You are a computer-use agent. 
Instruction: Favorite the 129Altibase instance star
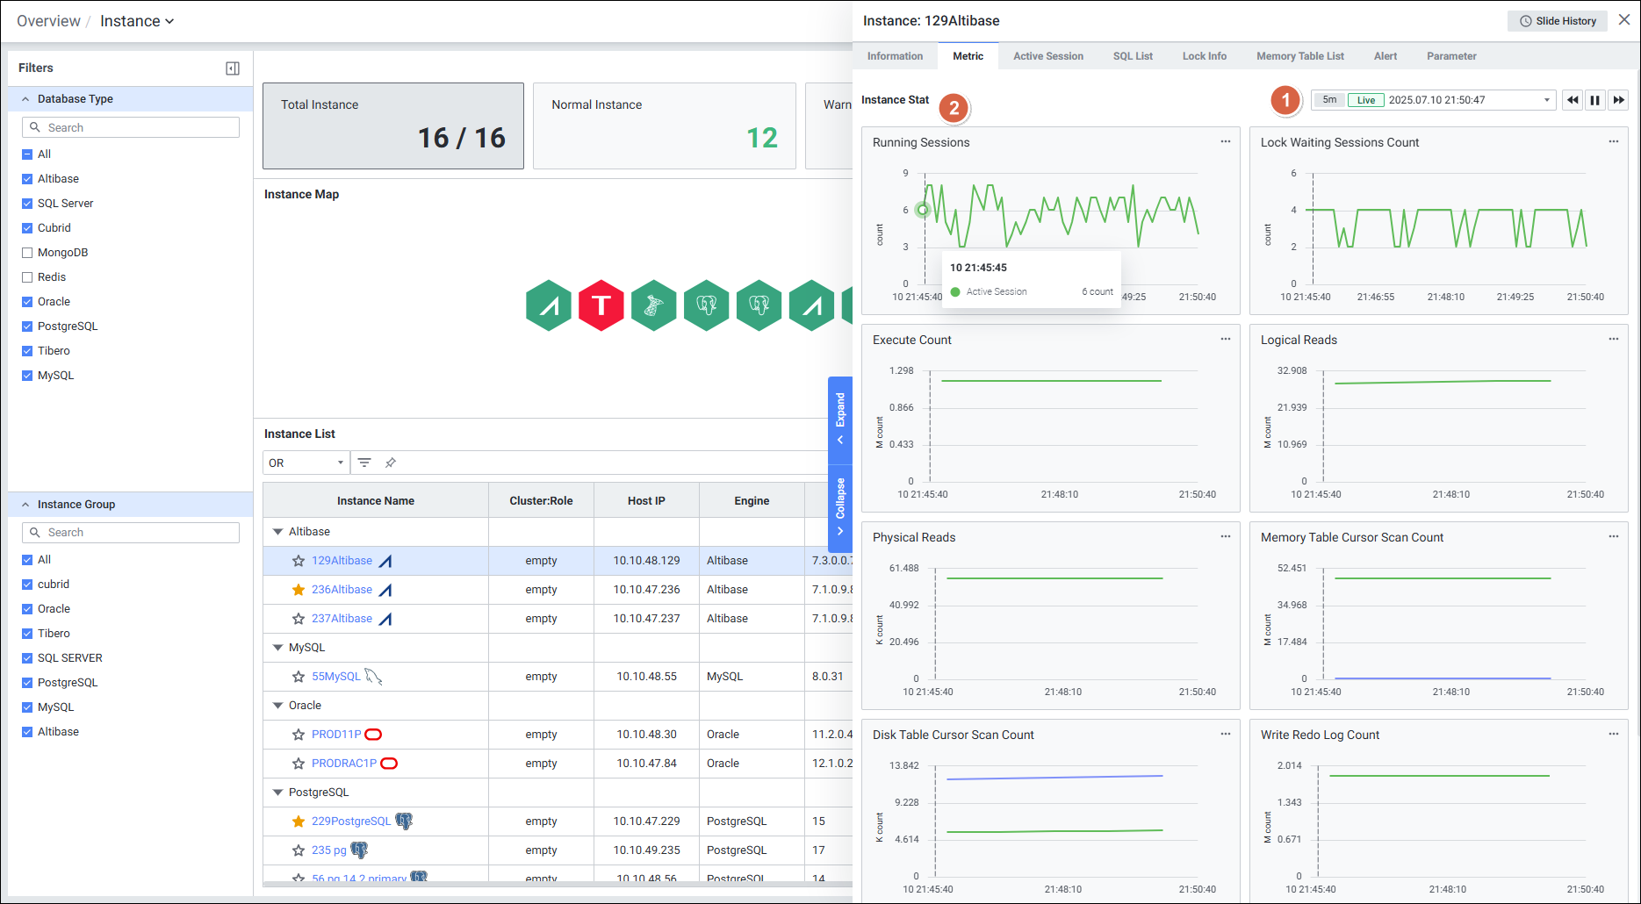(x=299, y=561)
